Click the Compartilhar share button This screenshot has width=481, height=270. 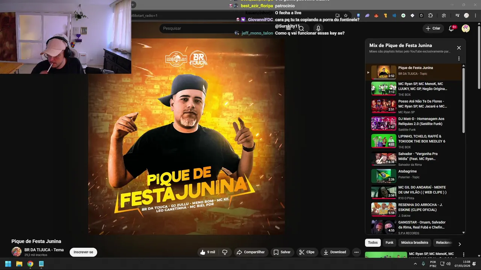251,252
